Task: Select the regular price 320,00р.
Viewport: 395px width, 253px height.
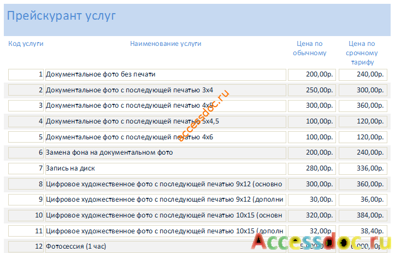Action: 312,215
